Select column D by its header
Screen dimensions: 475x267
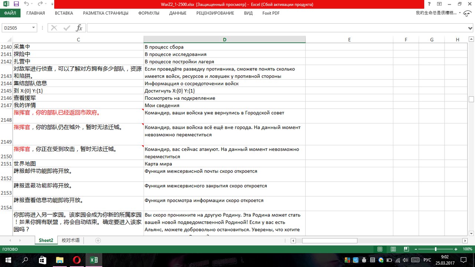pyautogui.click(x=225, y=40)
